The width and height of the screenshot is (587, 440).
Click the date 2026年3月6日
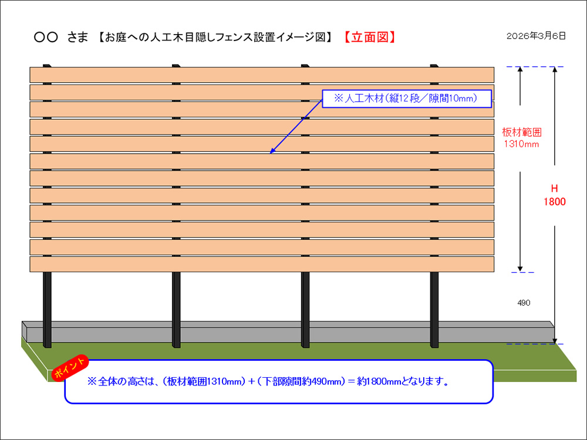click(536, 36)
